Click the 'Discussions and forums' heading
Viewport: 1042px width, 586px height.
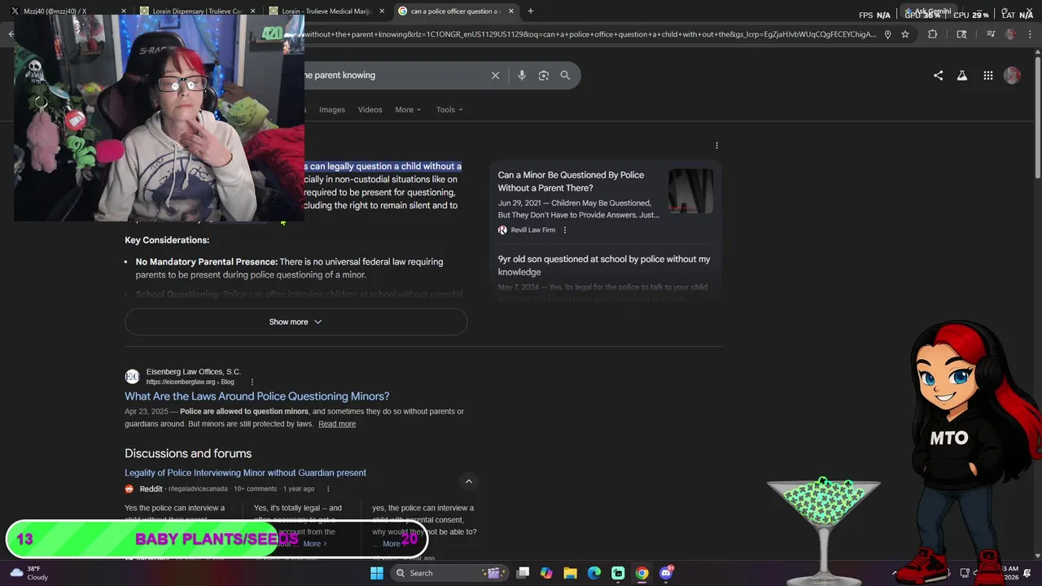point(188,453)
